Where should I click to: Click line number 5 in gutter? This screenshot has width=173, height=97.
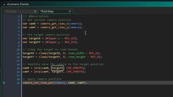tap(19, 31)
